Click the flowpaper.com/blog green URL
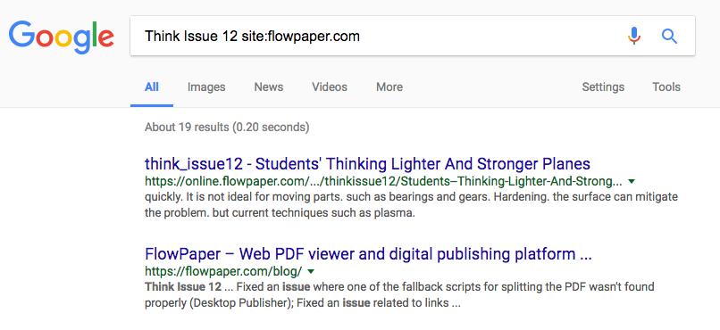The image size is (720, 330). point(223,271)
